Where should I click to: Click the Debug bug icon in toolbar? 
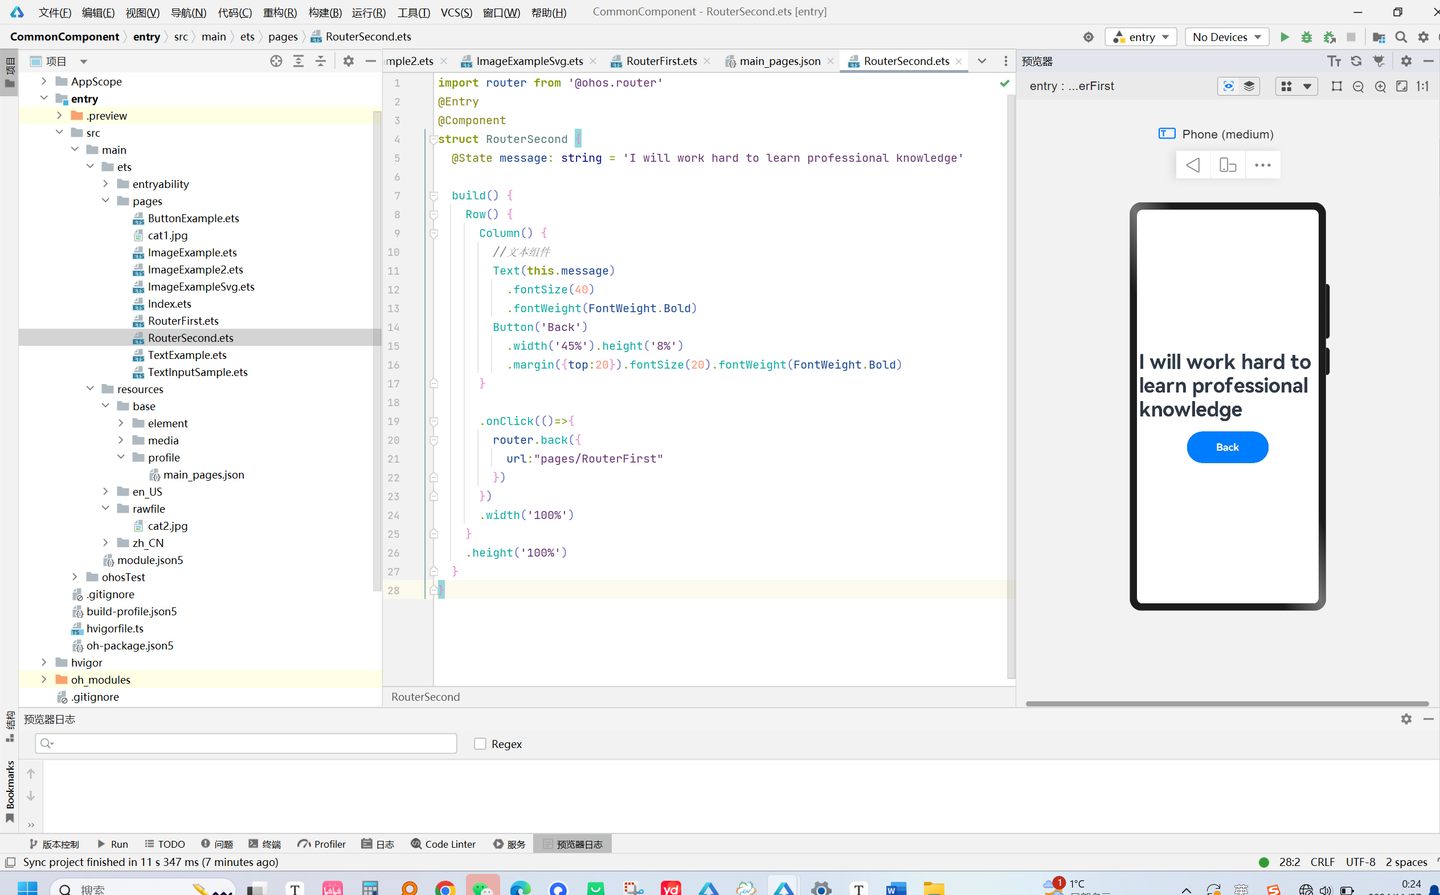(1306, 36)
